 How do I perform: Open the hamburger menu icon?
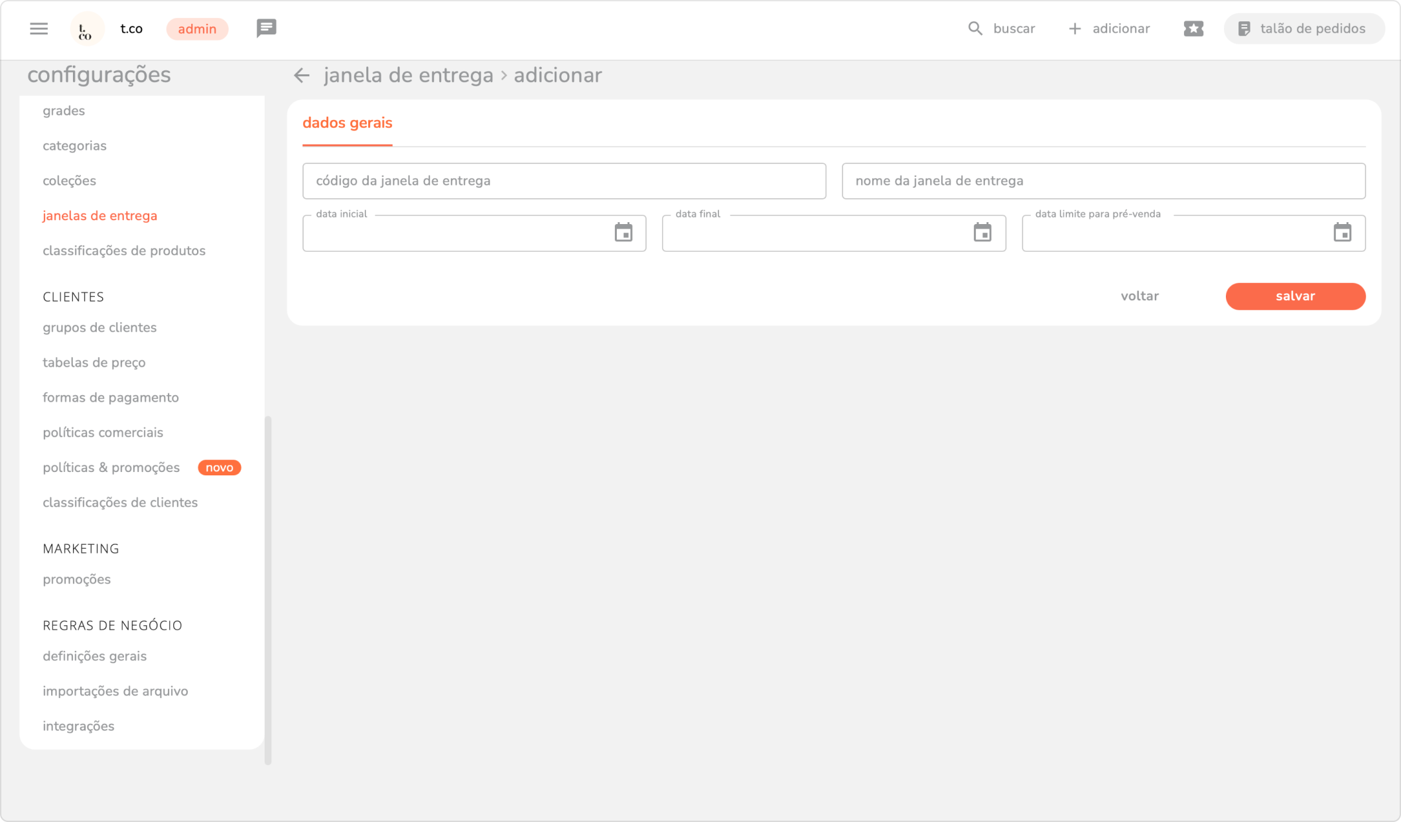point(39,29)
